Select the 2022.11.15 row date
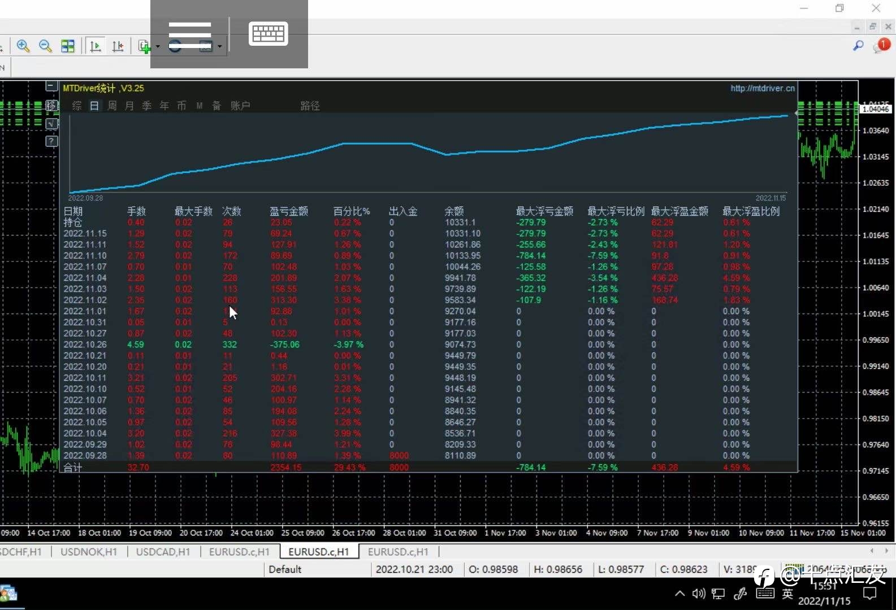Screen dimensions: 896x610 85,233
